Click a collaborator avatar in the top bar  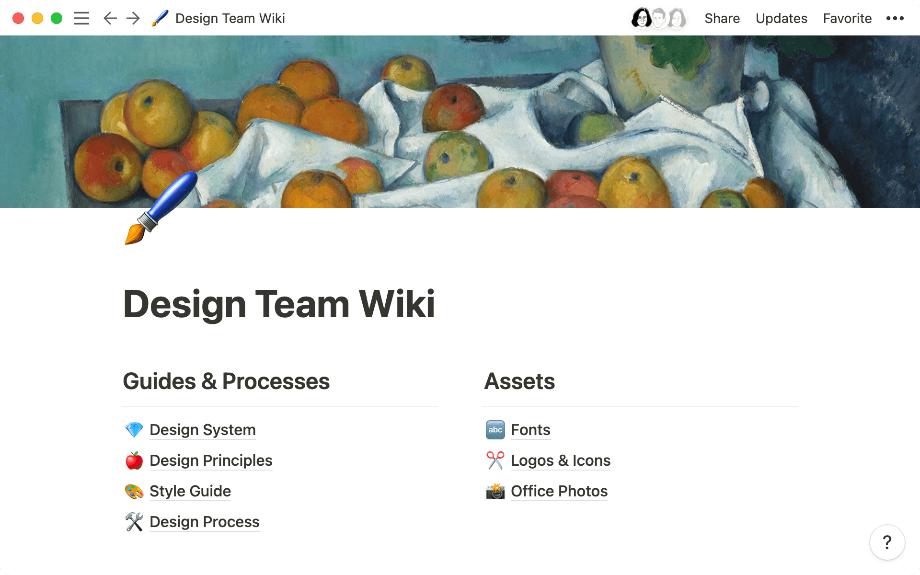point(642,18)
